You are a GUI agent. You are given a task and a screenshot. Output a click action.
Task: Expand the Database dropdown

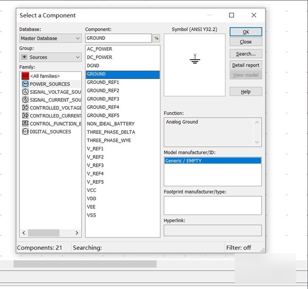tap(50, 38)
